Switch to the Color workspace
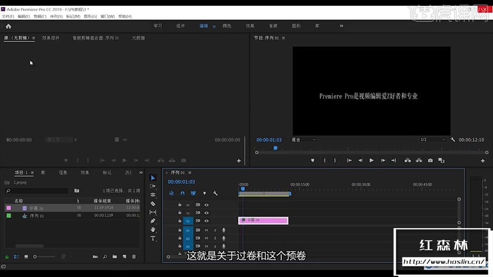 click(227, 26)
